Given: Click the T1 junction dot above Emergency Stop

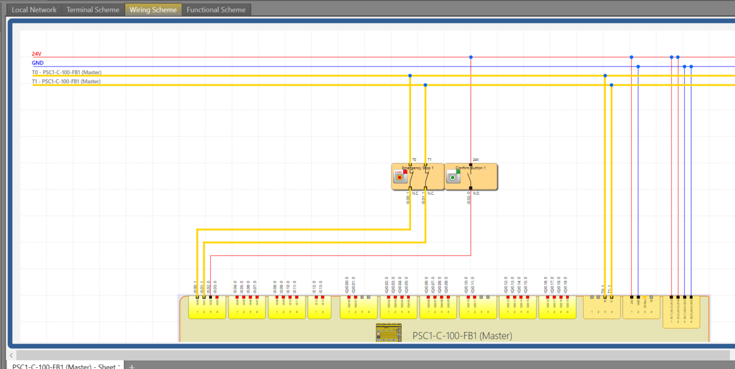Looking at the screenshot, I should tap(425, 85).
